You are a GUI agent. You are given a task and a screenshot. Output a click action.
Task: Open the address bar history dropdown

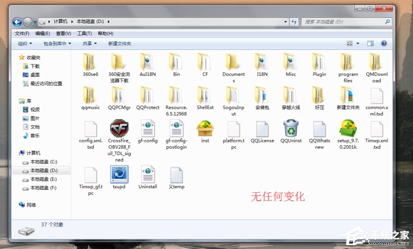(285, 22)
